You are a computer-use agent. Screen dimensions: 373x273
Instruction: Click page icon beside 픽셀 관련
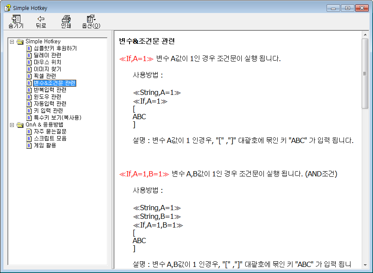(x=29, y=76)
